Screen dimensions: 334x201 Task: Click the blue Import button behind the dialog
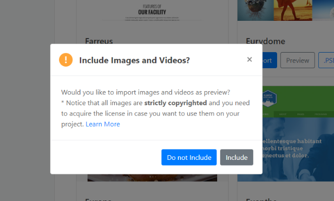(x=269, y=60)
